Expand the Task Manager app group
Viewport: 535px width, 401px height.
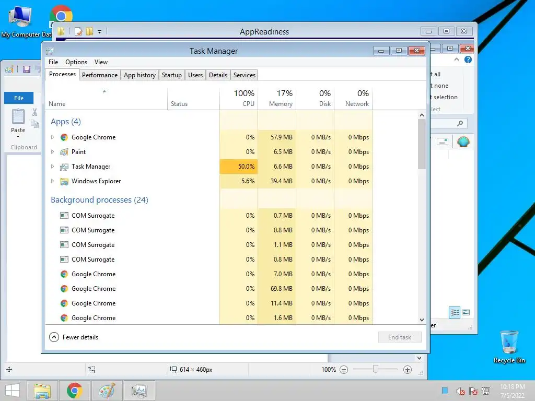pos(52,167)
